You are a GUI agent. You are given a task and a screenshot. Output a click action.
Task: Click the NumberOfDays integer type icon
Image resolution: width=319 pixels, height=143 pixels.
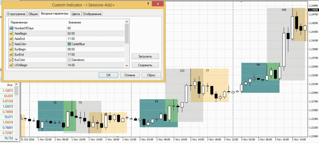[x=12, y=28]
